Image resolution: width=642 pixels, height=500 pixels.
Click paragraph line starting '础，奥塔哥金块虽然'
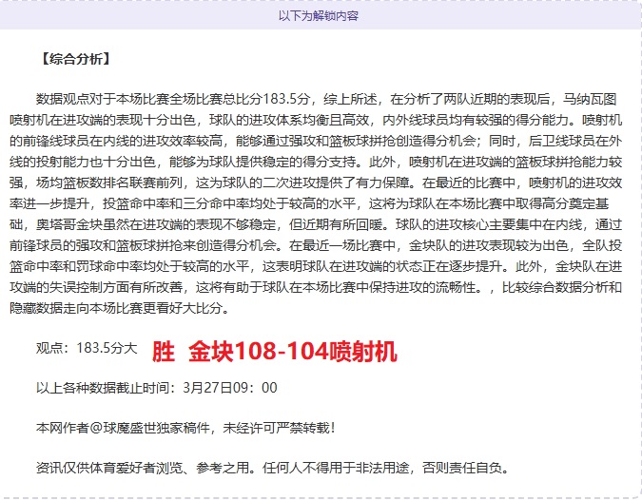316,224
